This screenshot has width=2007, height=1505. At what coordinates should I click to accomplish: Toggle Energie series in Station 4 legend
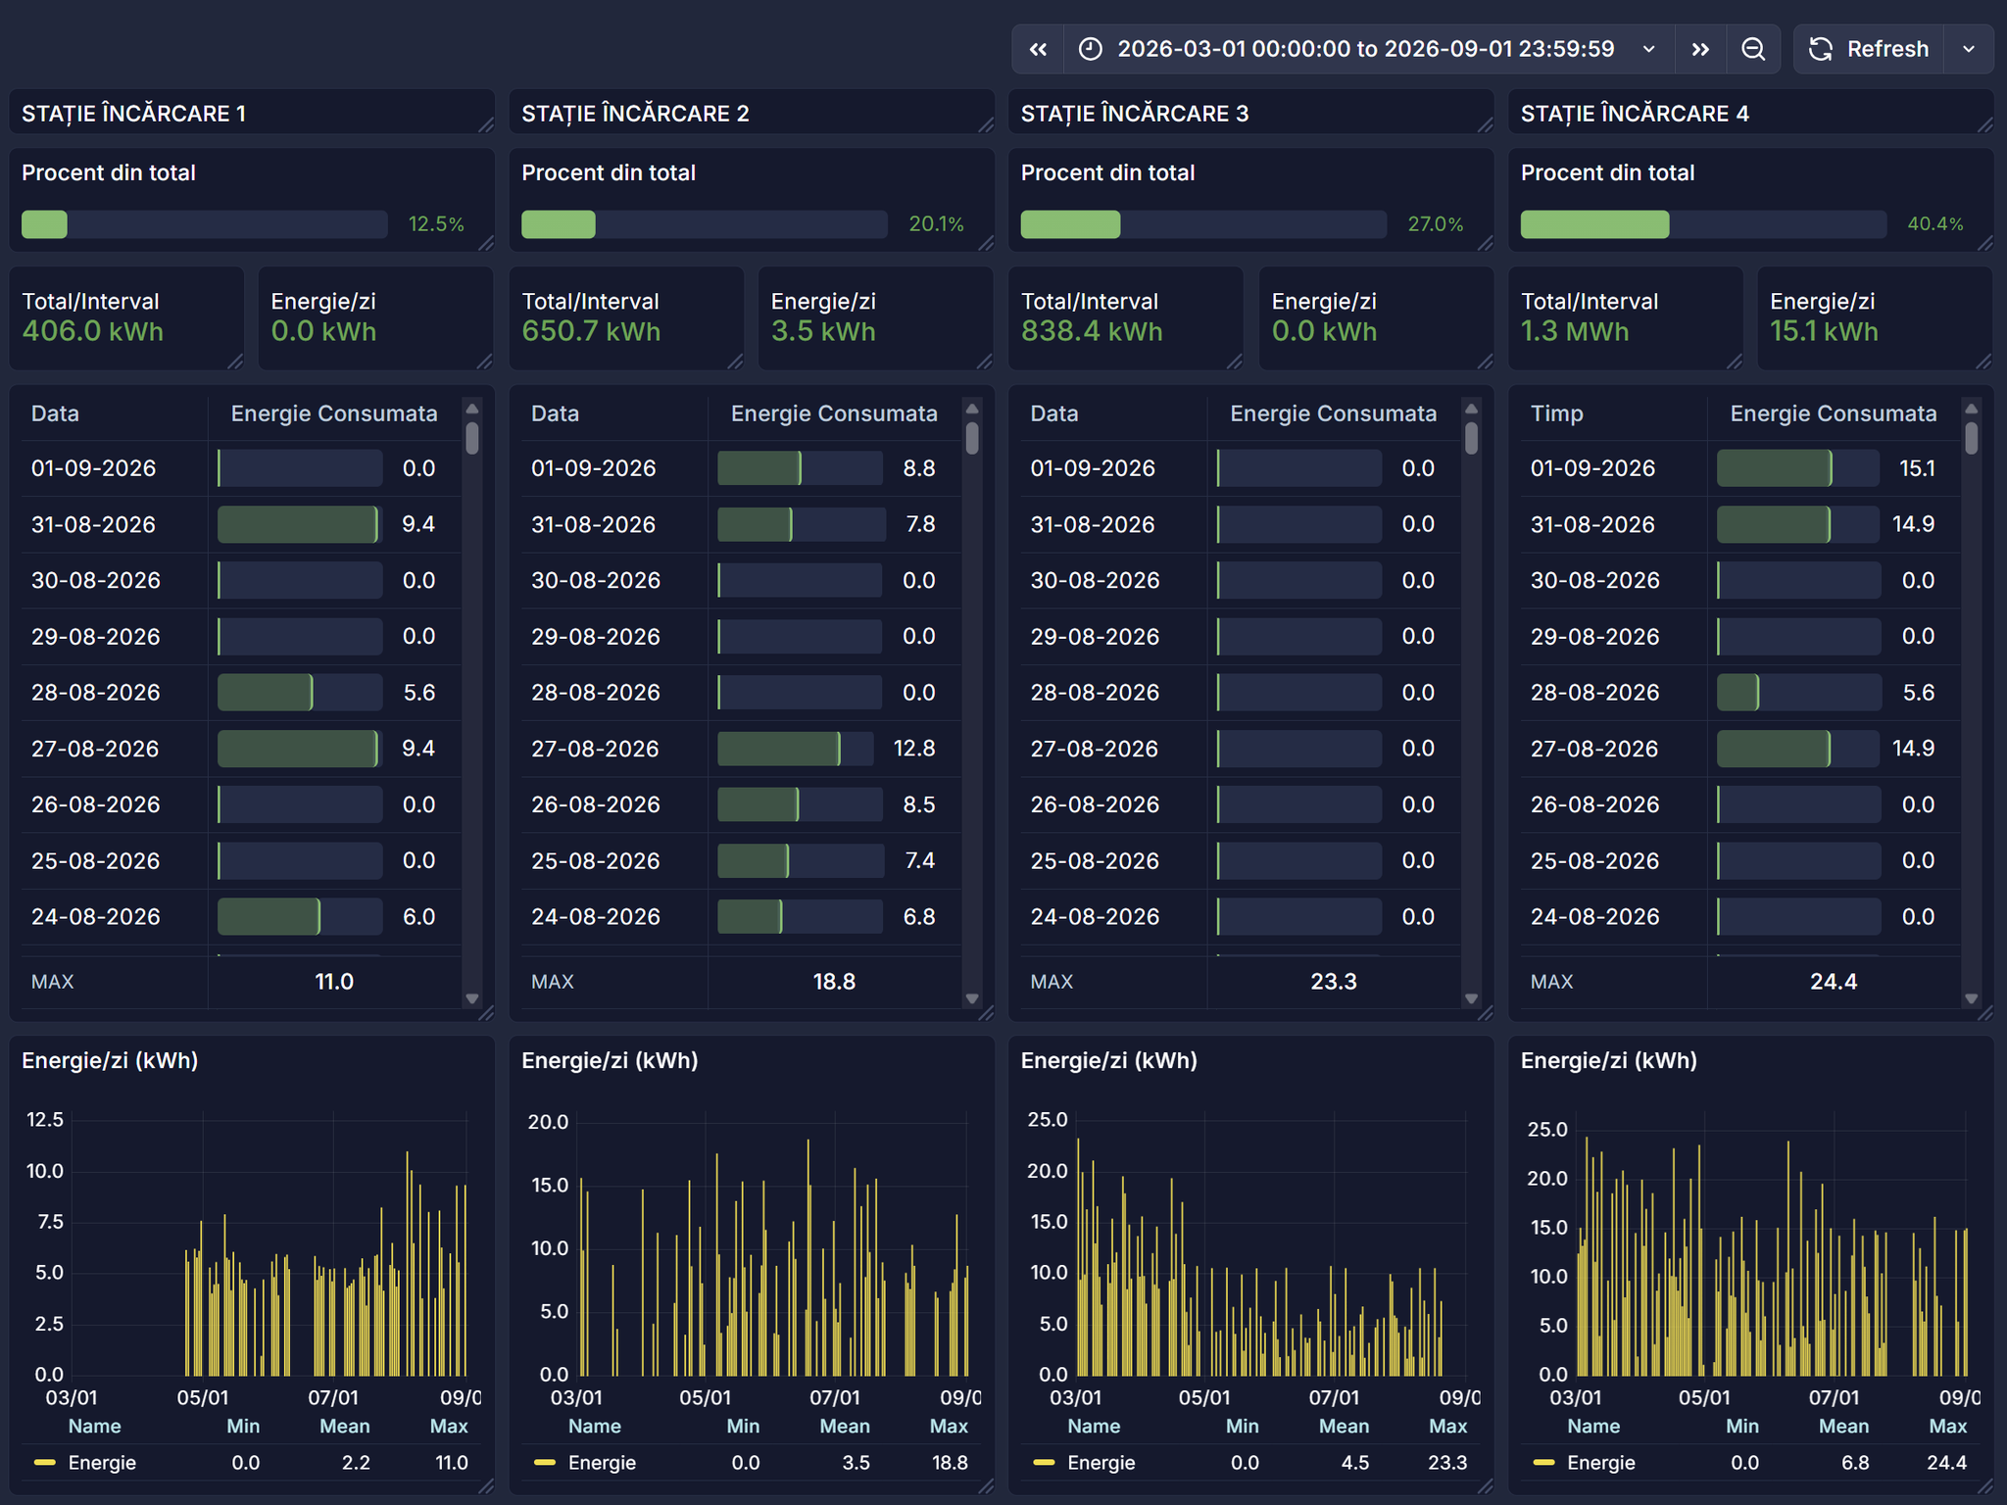[1601, 1463]
